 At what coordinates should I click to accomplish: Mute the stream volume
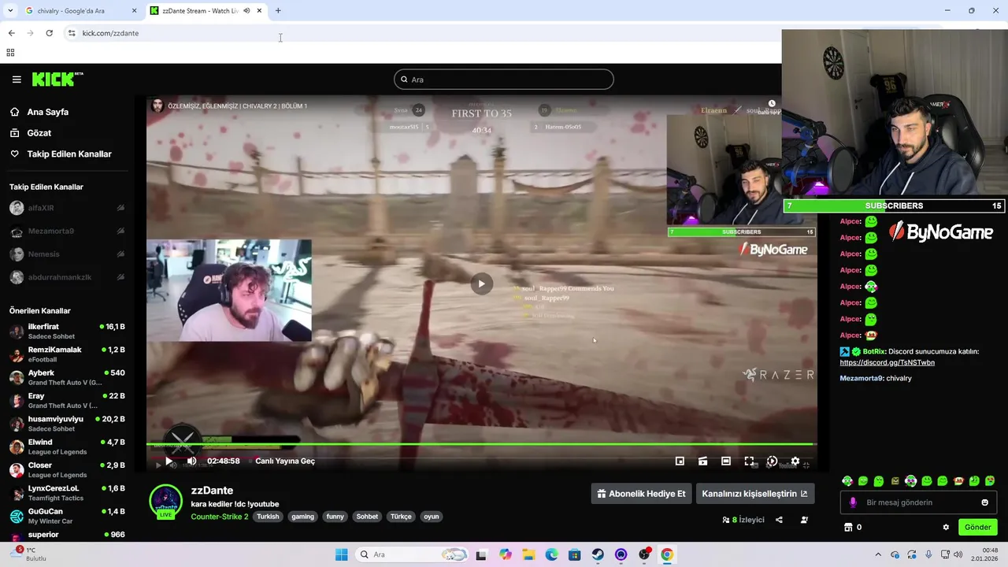191,461
